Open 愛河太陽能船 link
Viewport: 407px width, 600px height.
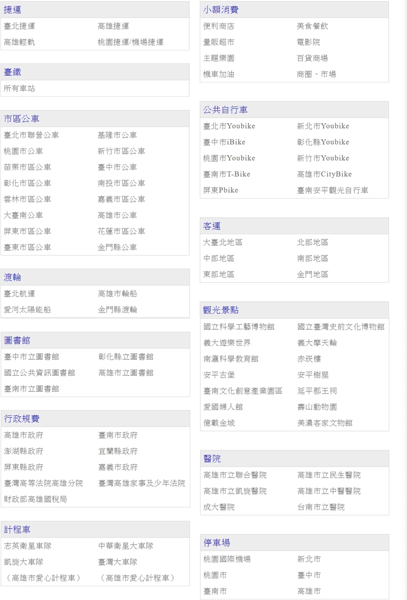(x=27, y=310)
